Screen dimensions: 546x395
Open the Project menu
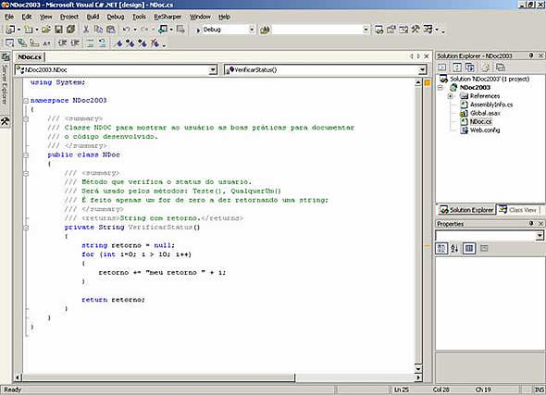69,17
